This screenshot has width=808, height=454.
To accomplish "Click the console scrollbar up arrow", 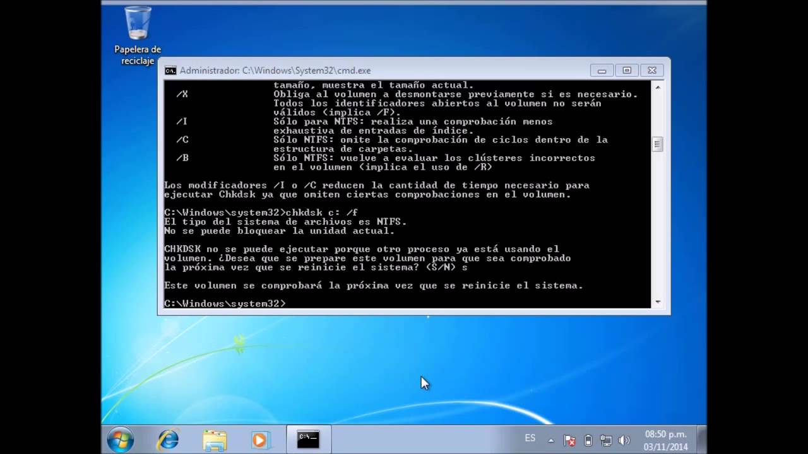I will click(x=657, y=87).
